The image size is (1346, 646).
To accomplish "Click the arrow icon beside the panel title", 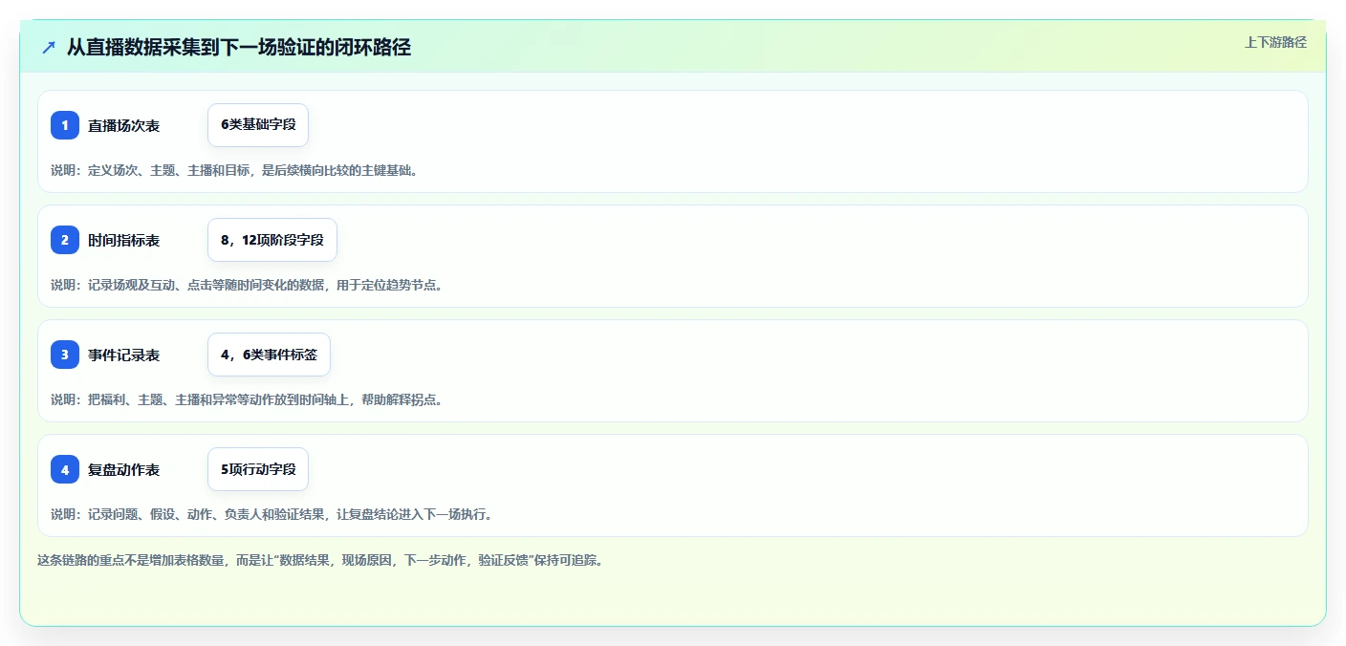I will pyautogui.click(x=49, y=47).
